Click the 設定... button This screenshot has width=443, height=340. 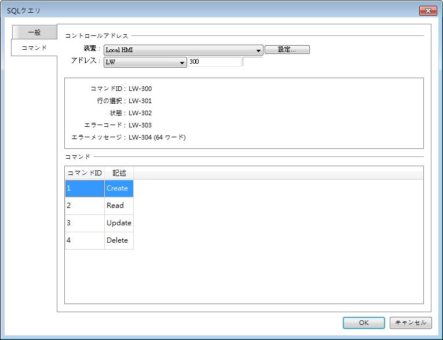[x=287, y=50]
